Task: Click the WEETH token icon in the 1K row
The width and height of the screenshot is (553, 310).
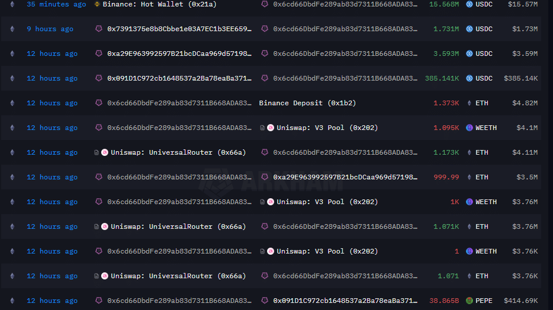Action: 469,202
